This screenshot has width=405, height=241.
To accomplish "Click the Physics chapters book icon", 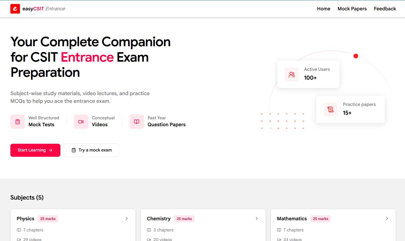I will pyautogui.click(x=19, y=230).
